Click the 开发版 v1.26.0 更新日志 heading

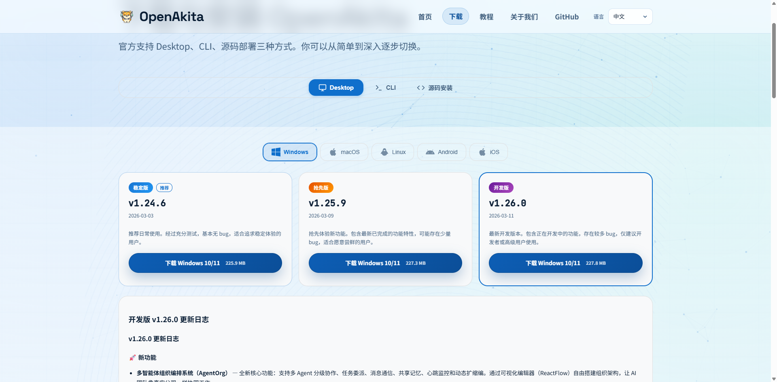coord(169,320)
